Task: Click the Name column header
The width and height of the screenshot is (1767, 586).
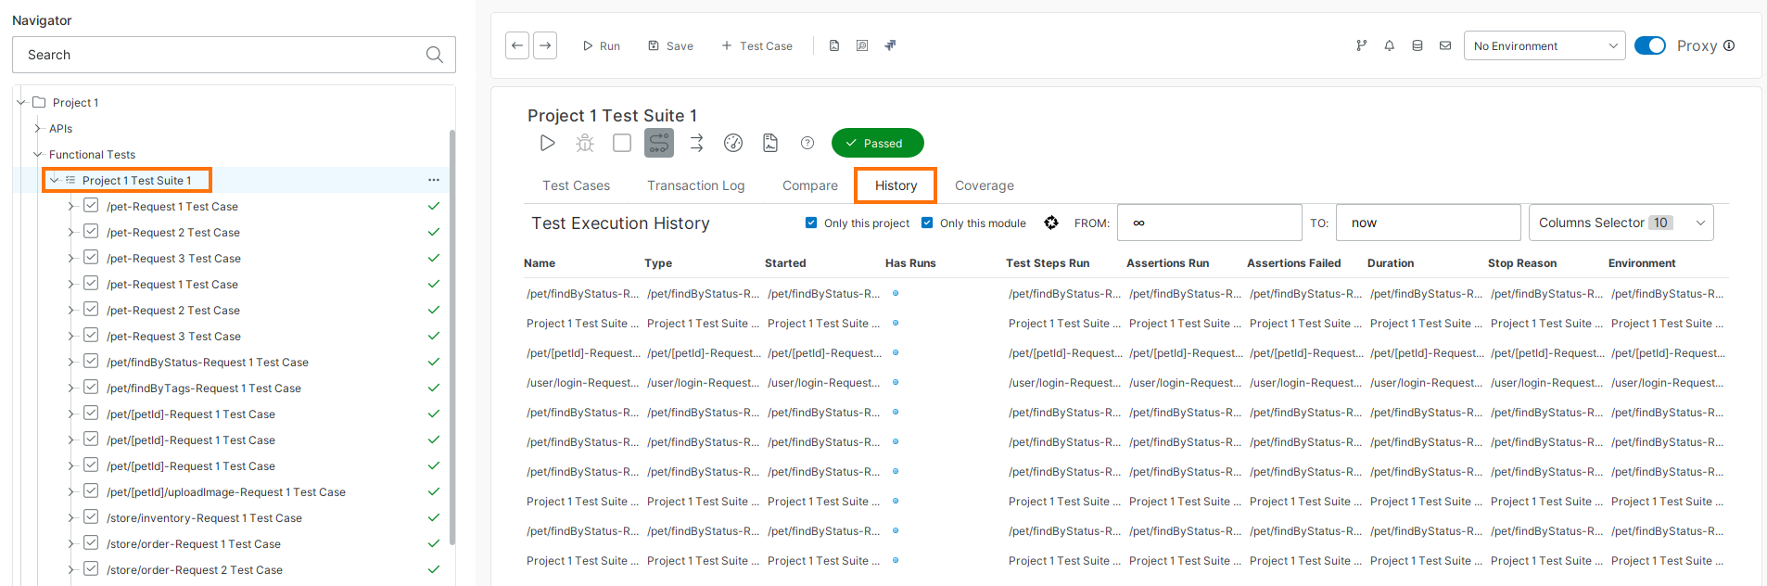Action: pos(540,263)
